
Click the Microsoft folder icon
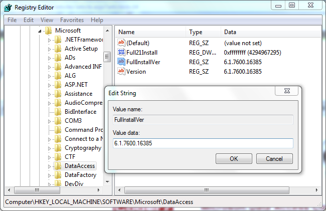[49, 31]
